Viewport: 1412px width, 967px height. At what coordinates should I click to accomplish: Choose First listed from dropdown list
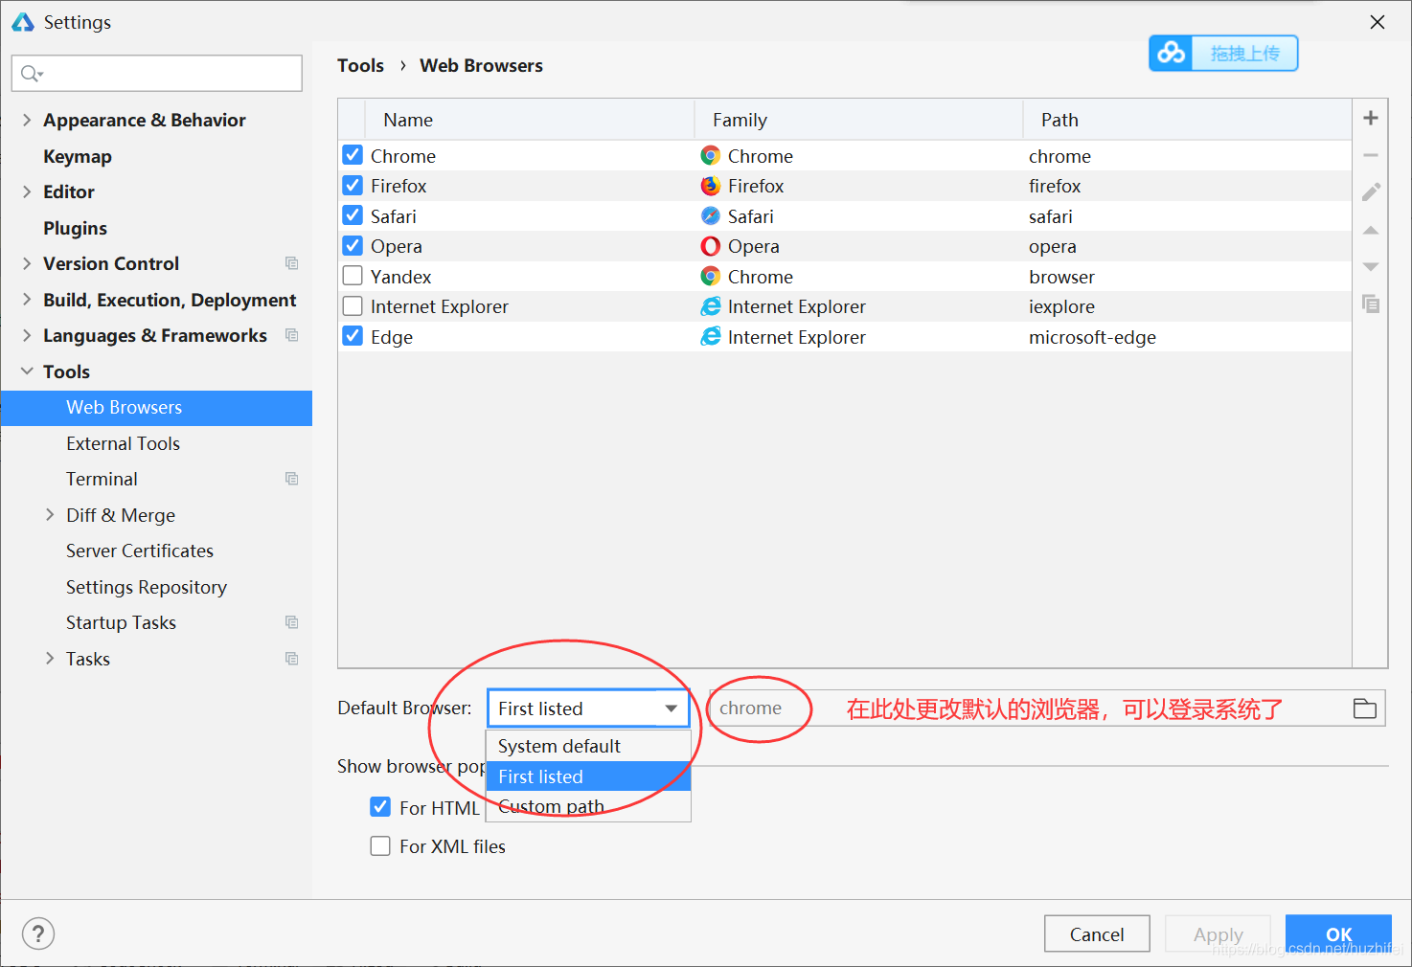coord(588,776)
